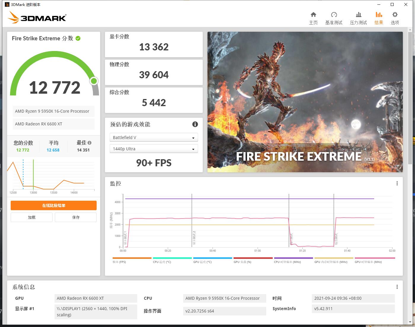
Task: Click the CPU field value in system info
Action: pyautogui.click(x=225, y=298)
